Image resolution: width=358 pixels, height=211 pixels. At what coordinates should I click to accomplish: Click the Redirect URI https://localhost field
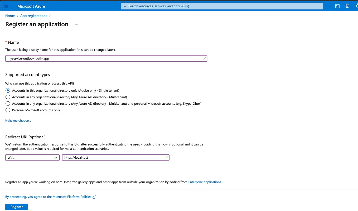tap(116, 158)
